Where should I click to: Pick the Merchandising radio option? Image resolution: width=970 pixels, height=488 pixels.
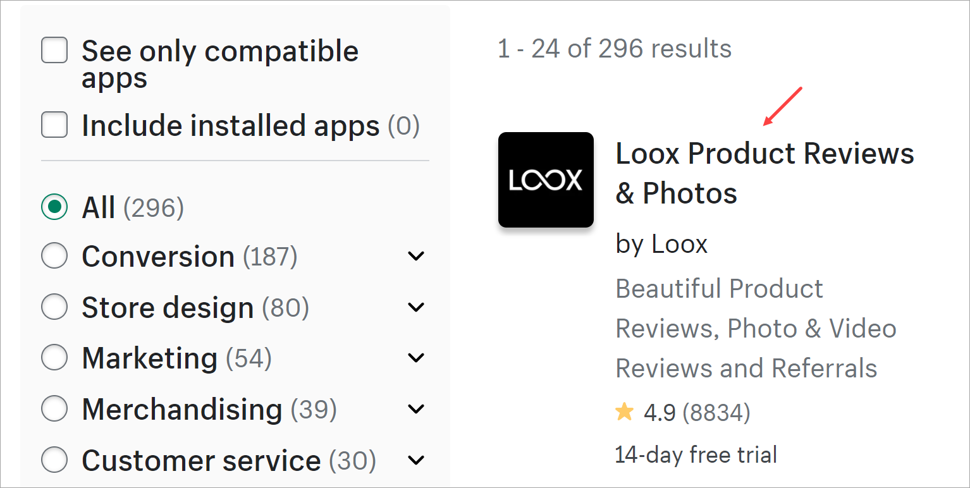point(54,409)
